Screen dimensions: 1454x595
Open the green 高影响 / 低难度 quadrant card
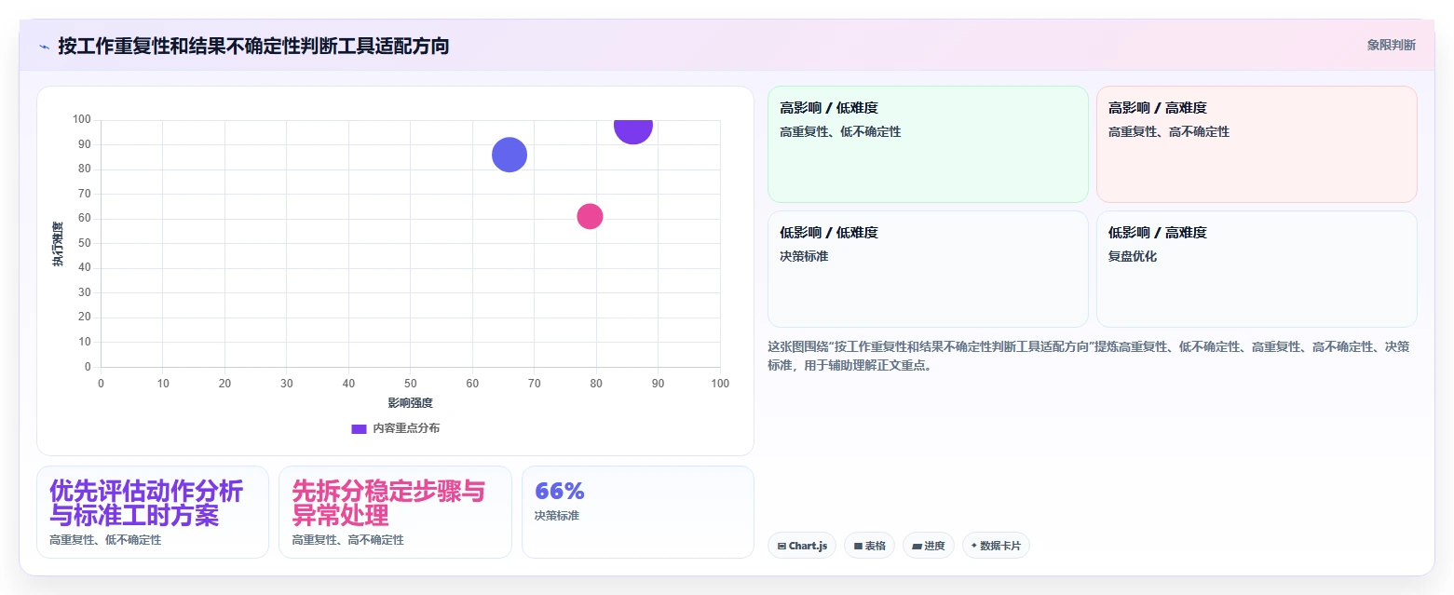click(x=928, y=144)
